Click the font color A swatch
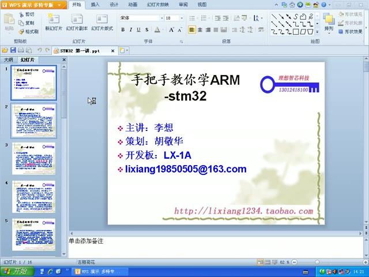This screenshot has width=369, height=277. pyautogui.click(x=157, y=29)
